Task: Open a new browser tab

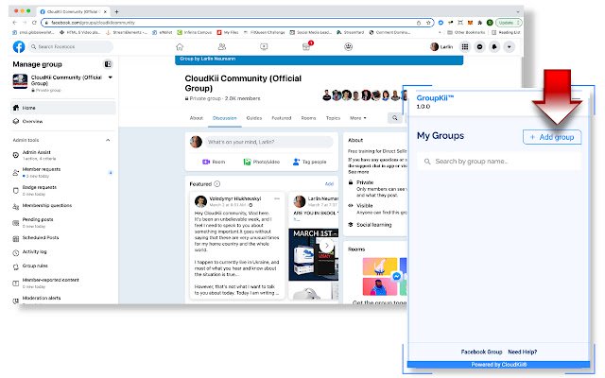Action: click(x=117, y=11)
